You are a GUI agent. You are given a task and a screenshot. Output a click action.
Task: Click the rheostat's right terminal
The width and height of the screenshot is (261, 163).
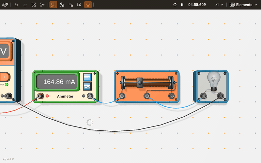tap(172, 96)
